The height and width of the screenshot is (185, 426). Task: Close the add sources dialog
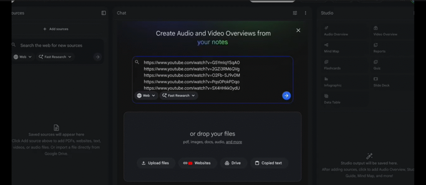(x=298, y=30)
